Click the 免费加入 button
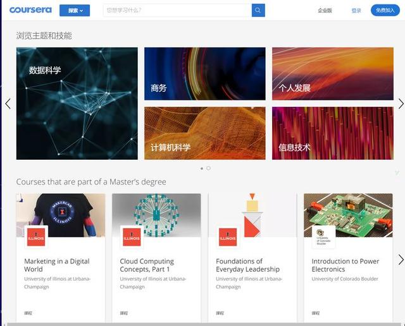The width and height of the screenshot is (405, 326). [385, 10]
